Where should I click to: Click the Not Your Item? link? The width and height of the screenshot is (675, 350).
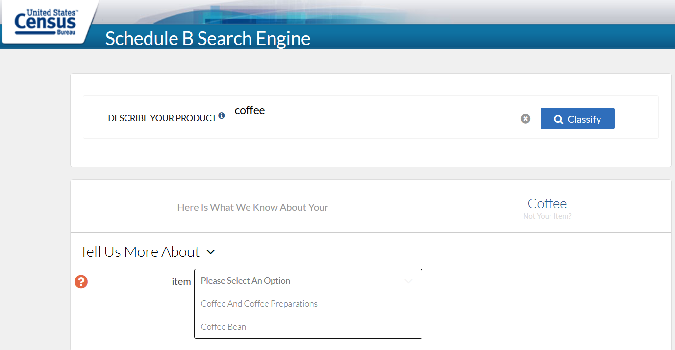[x=547, y=216]
